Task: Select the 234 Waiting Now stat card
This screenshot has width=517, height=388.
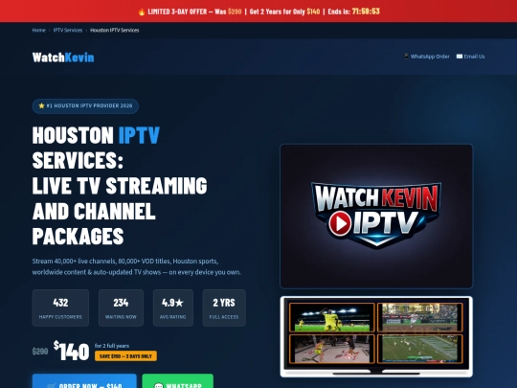Action: pos(121,308)
